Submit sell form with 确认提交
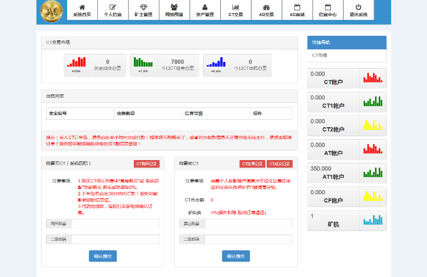 (236, 256)
